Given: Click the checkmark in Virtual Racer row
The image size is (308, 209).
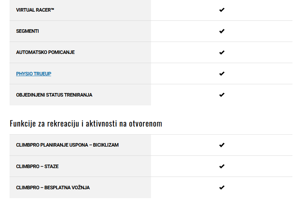Looking at the screenshot, I should coord(222,10).
